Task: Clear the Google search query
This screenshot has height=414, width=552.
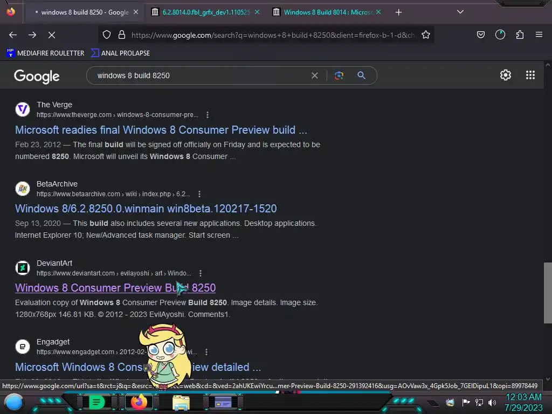Action: [x=315, y=75]
